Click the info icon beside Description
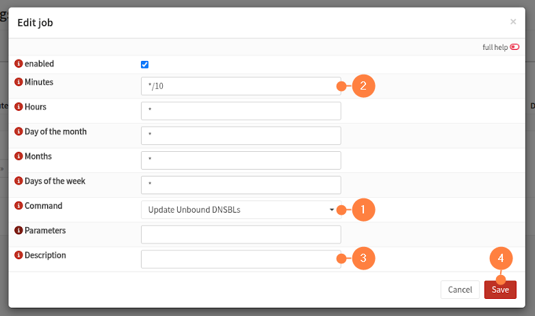The width and height of the screenshot is (535, 316). tap(18, 256)
